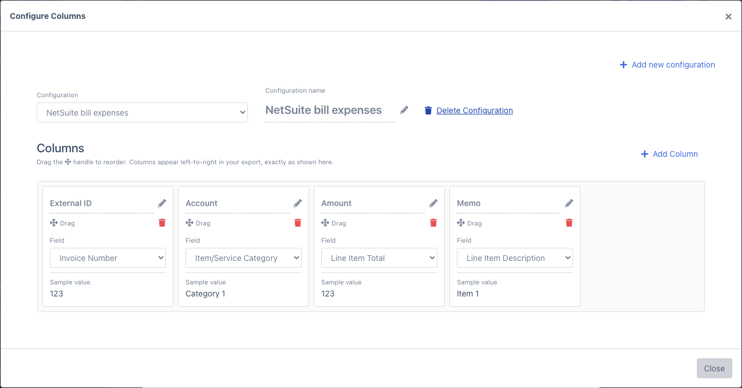742x388 pixels.
Task: Edit the Memo column name pencil icon
Action: click(569, 203)
